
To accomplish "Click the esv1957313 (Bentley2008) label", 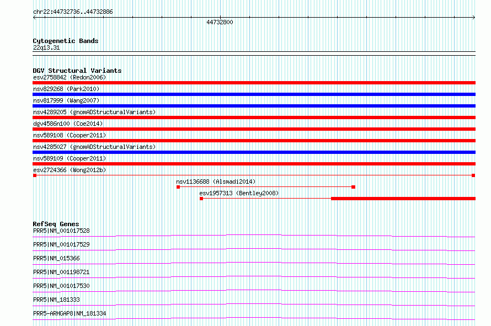I will click(x=239, y=193).
